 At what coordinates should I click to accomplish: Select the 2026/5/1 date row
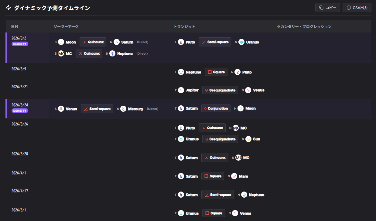coord(18,210)
